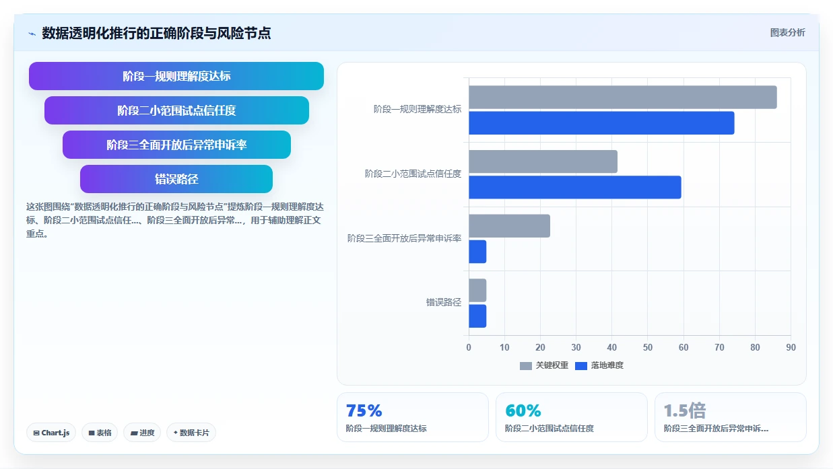This screenshot has height=469, width=833.
Task: Select funnel stage 阶段一规则理解度达标
Action: point(176,76)
